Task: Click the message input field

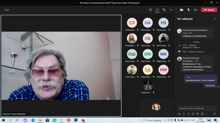Action: pyautogui.click(x=197, y=108)
